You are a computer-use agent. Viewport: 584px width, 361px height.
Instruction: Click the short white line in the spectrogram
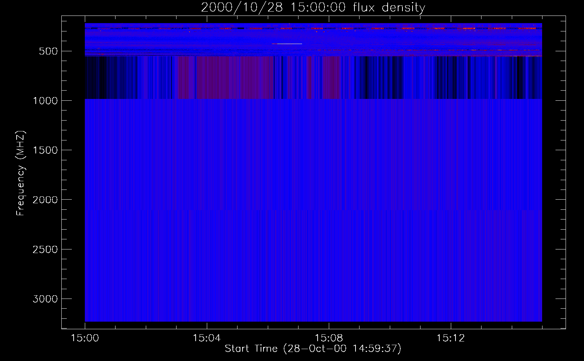(287, 44)
